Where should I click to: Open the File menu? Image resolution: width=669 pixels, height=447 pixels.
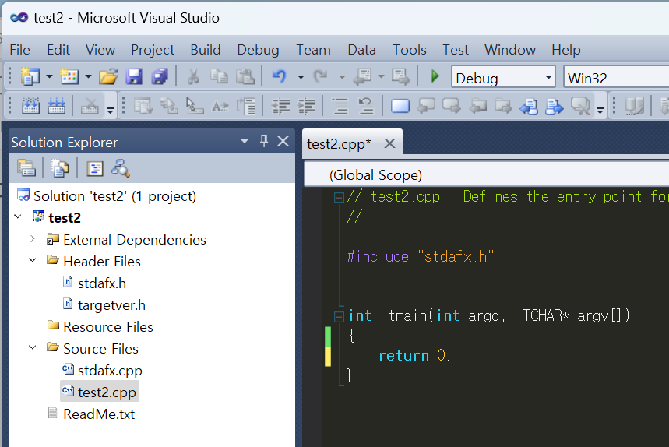pos(19,50)
